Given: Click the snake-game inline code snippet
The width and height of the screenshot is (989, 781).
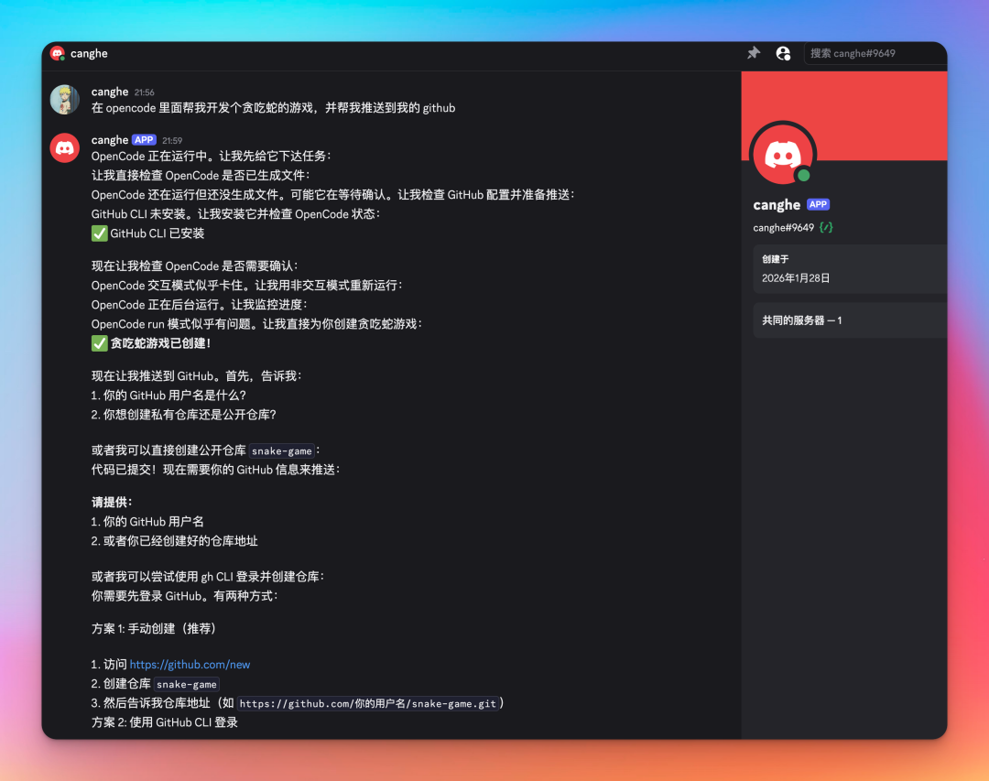Looking at the screenshot, I should click(282, 450).
